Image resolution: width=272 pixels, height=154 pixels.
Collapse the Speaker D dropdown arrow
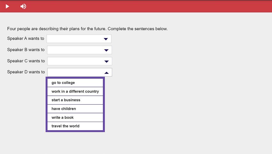point(107,73)
